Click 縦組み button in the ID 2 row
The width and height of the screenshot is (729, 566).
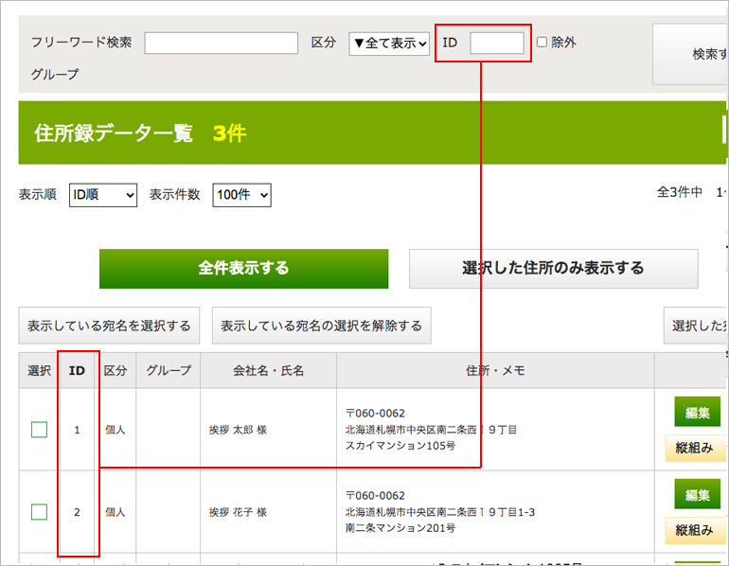[696, 530]
